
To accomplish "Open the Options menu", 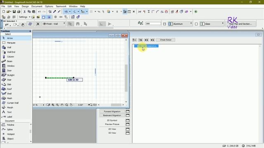I will (x=49, y=7).
